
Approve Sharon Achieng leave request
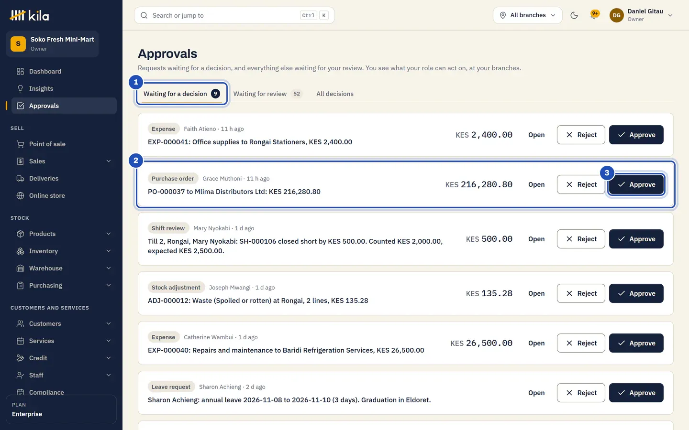(x=636, y=393)
